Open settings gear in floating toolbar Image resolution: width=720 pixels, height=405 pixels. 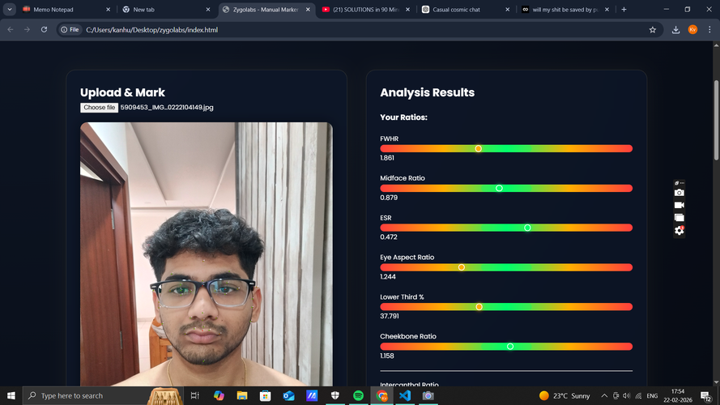tap(679, 230)
